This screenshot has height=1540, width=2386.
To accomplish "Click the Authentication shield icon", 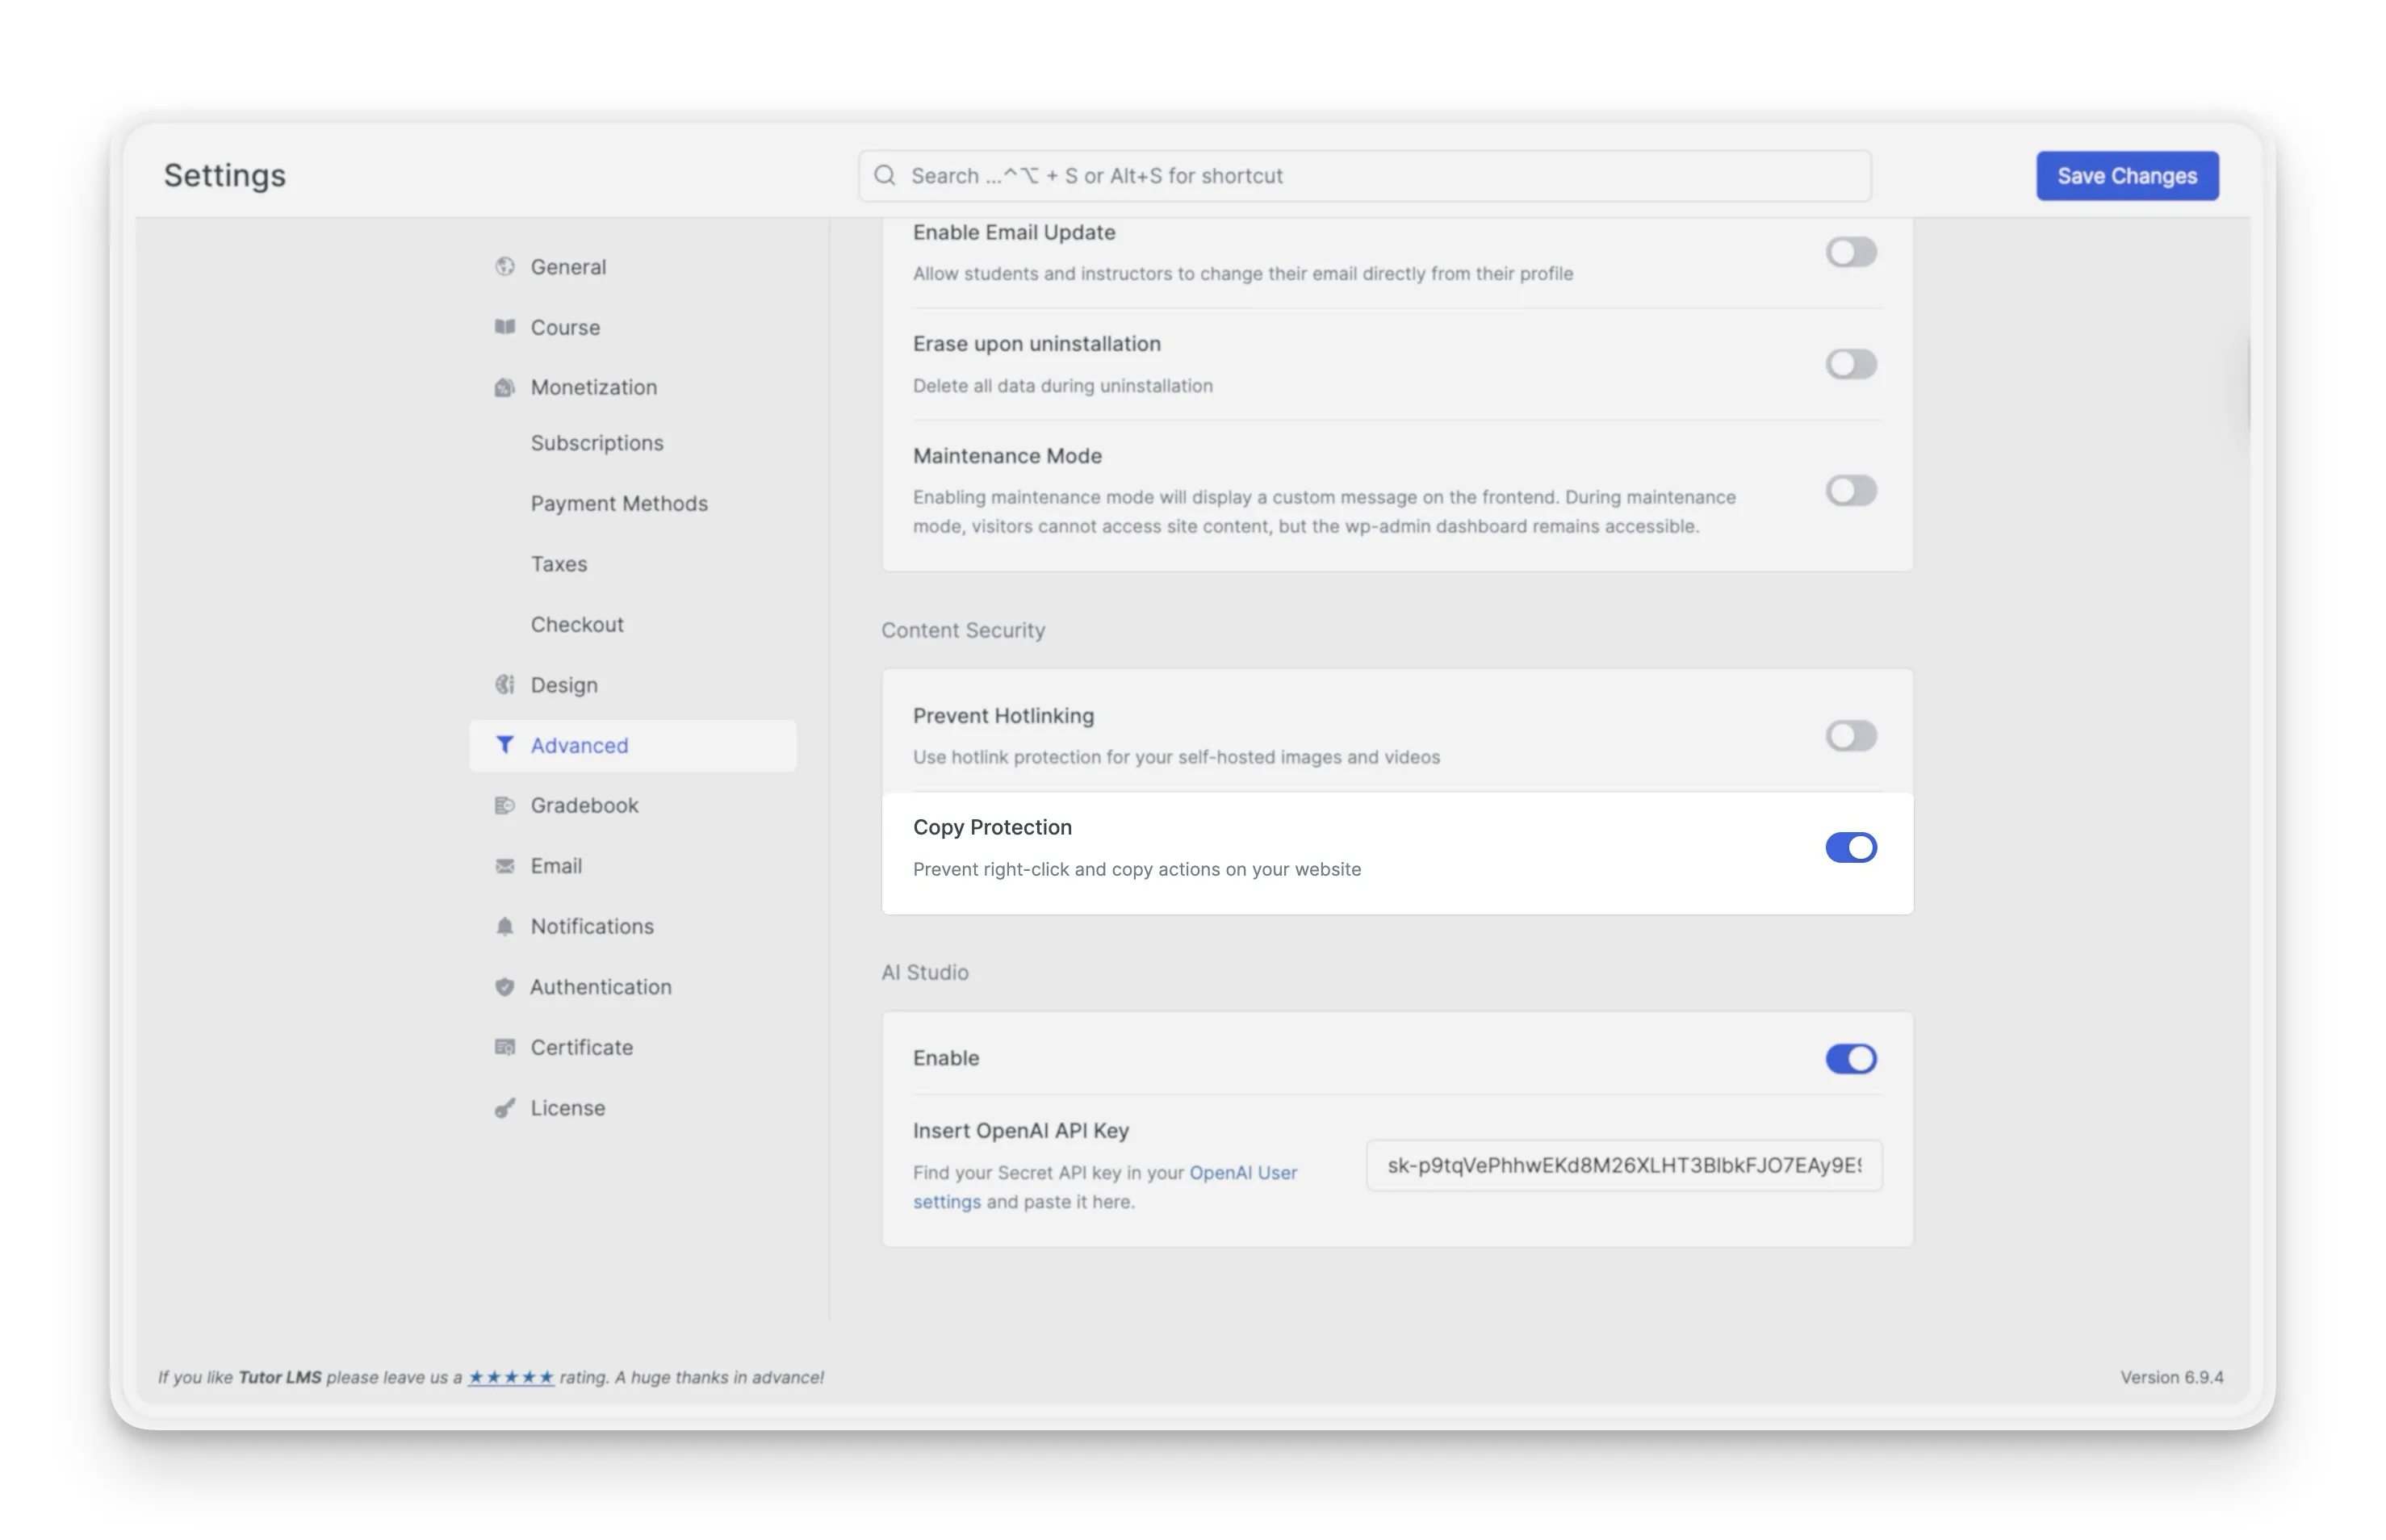I will (505, 986).
